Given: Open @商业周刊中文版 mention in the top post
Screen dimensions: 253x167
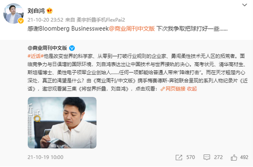Looking at the screenshot, I should pyautogui.click(x=132, y=28).
